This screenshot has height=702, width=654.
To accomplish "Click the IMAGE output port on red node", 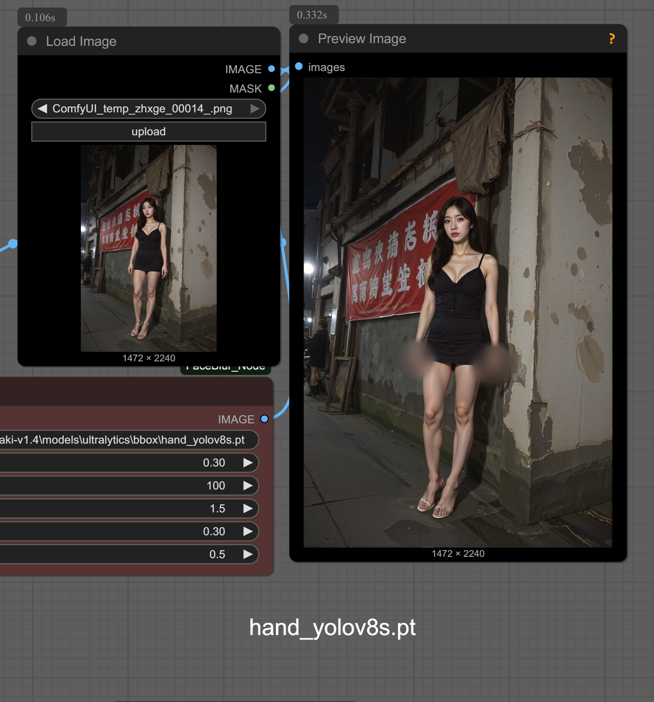I will click(265, 419).
